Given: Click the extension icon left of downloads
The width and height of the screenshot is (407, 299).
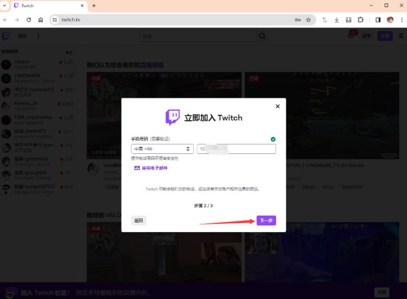Looking at the screenshot, I should click(325, 20).
